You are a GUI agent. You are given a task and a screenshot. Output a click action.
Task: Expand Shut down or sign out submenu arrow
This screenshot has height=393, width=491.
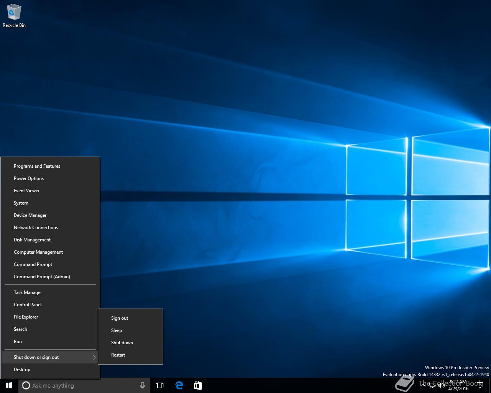pos(94,357)
